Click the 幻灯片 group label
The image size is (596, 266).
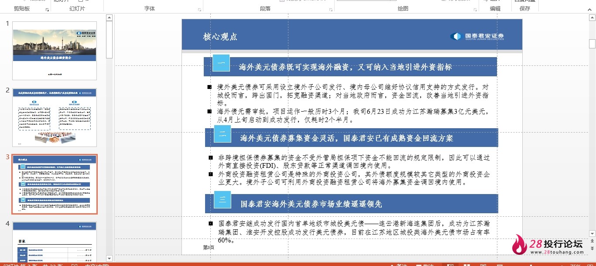point(77,9)
